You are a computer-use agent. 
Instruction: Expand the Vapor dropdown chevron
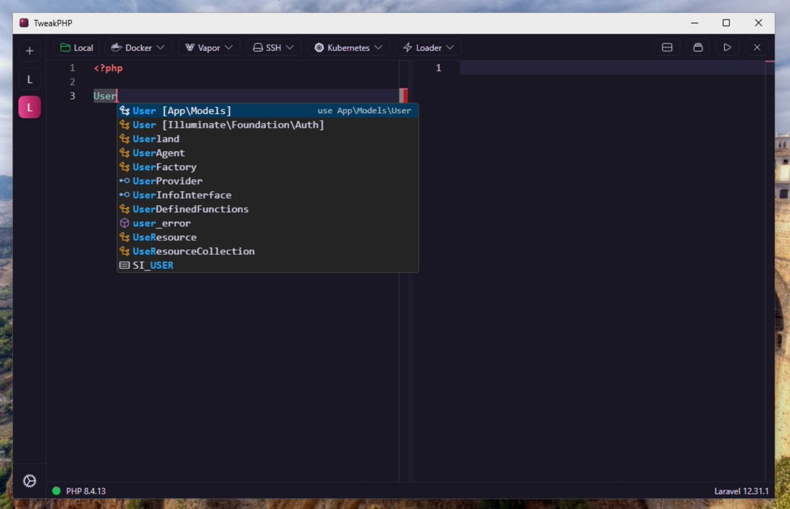(229, 47)
